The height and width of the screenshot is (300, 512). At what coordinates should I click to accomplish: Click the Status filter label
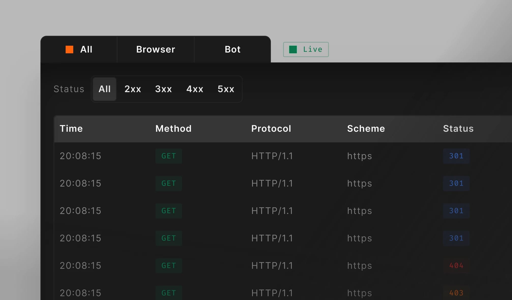click(x=69, y=89)
